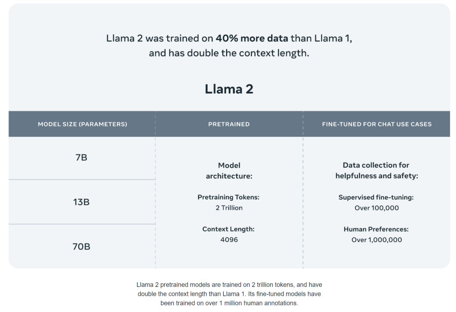456x312 pixels.
Task: Click the "2 Trillion" value
Action: tap(229, 208)
